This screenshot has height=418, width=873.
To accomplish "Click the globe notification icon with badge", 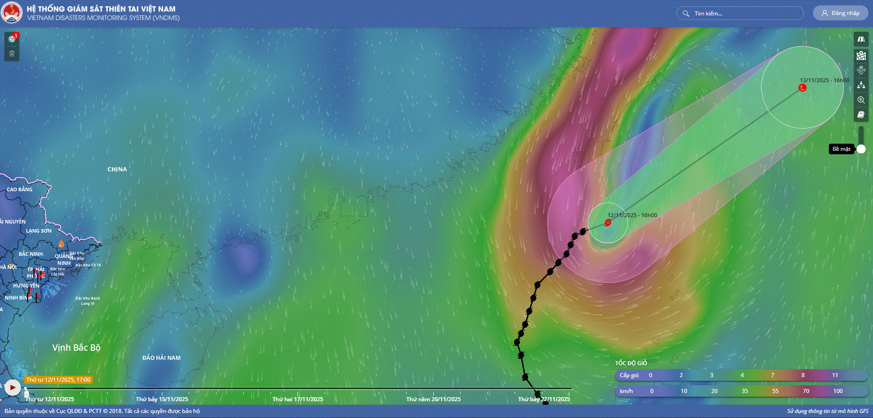I will coord(12,39).
